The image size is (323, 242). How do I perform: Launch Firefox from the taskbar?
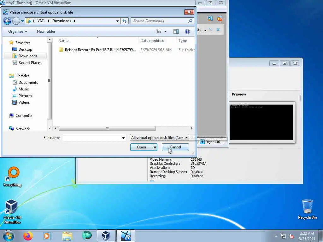coord(28,236)
